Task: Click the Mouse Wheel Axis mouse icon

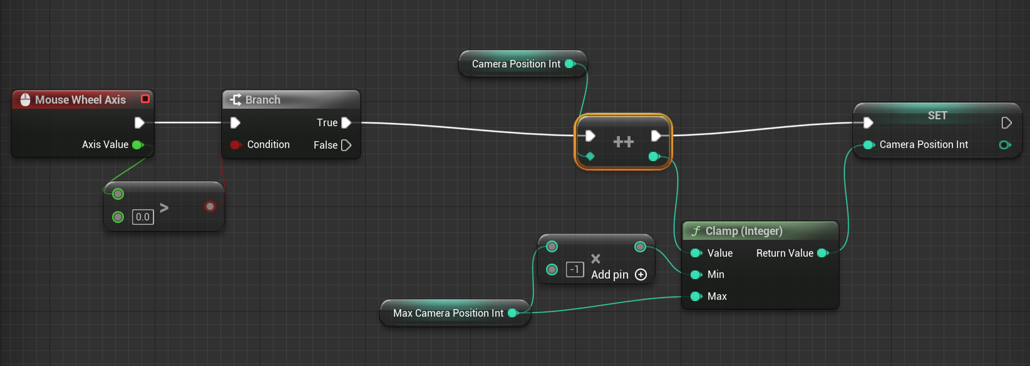Action: [25, 100]
